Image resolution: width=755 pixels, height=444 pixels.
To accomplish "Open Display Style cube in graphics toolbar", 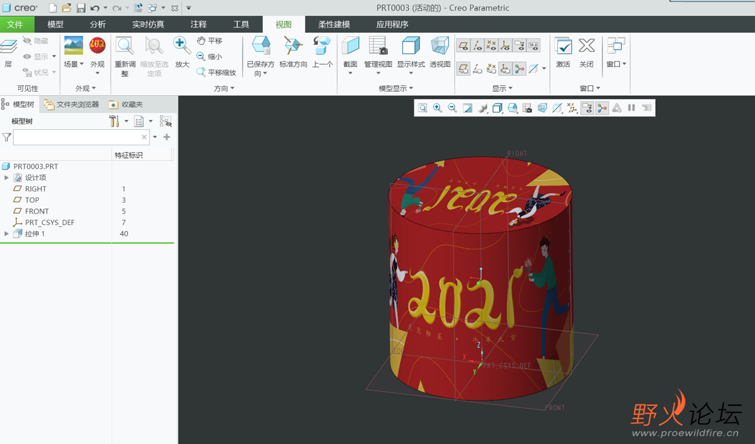I will coord(497,108).
